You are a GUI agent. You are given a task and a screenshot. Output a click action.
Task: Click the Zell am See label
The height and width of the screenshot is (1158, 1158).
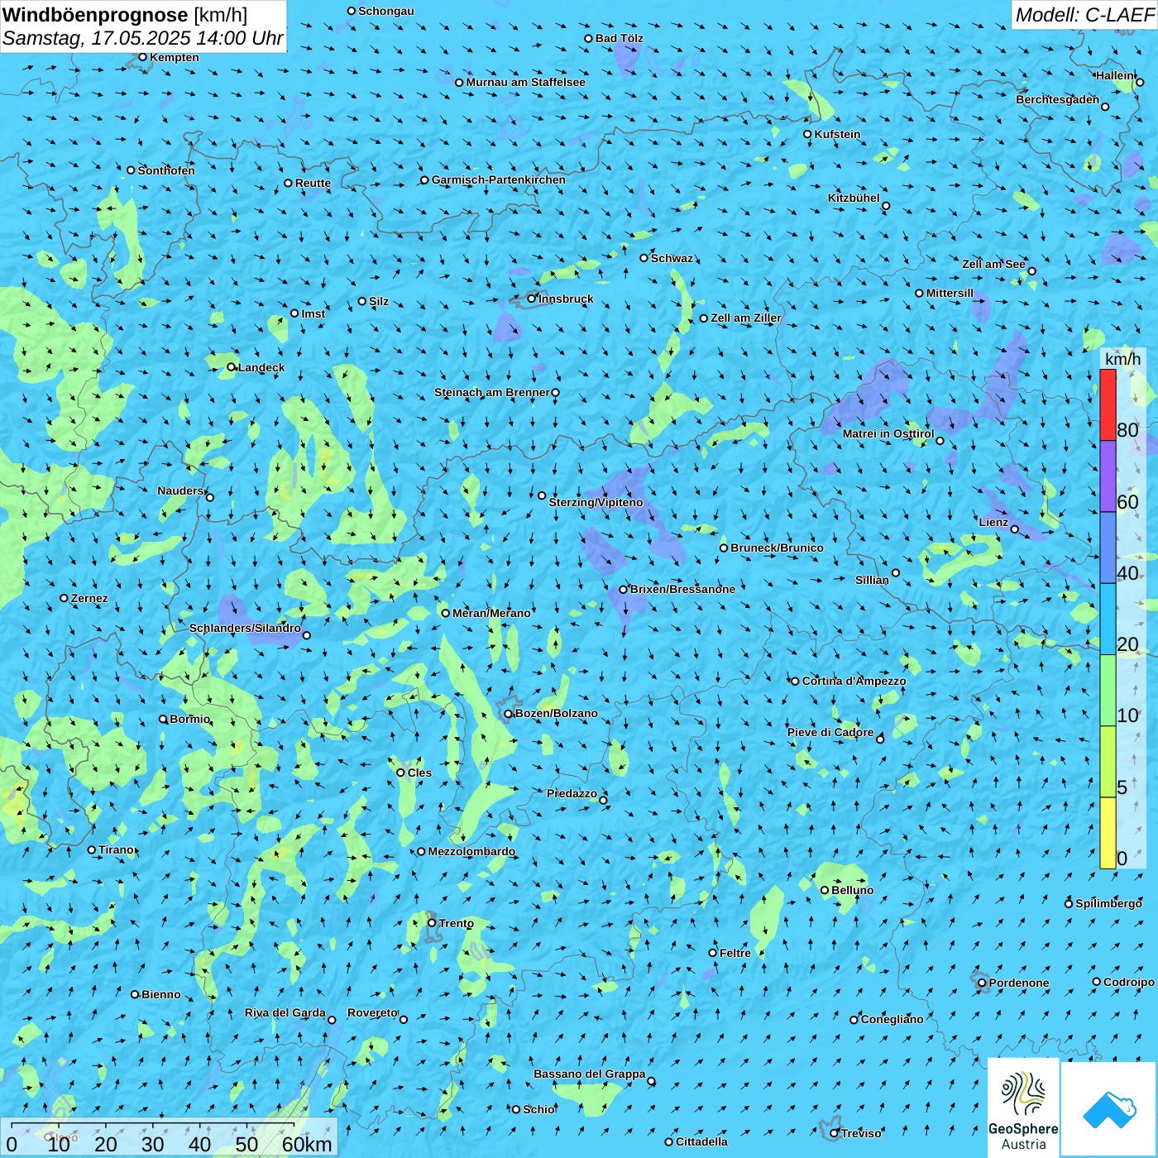click(993, 264)
